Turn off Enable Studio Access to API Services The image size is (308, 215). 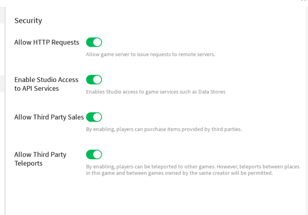[94, 80]
